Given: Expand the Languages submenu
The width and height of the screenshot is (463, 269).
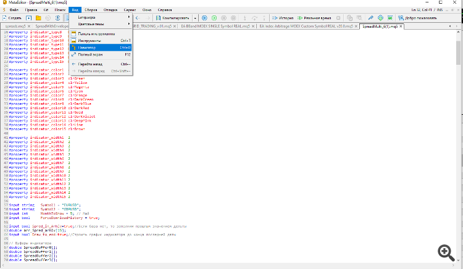Looking at the screenshot, I should click(101, 17).
